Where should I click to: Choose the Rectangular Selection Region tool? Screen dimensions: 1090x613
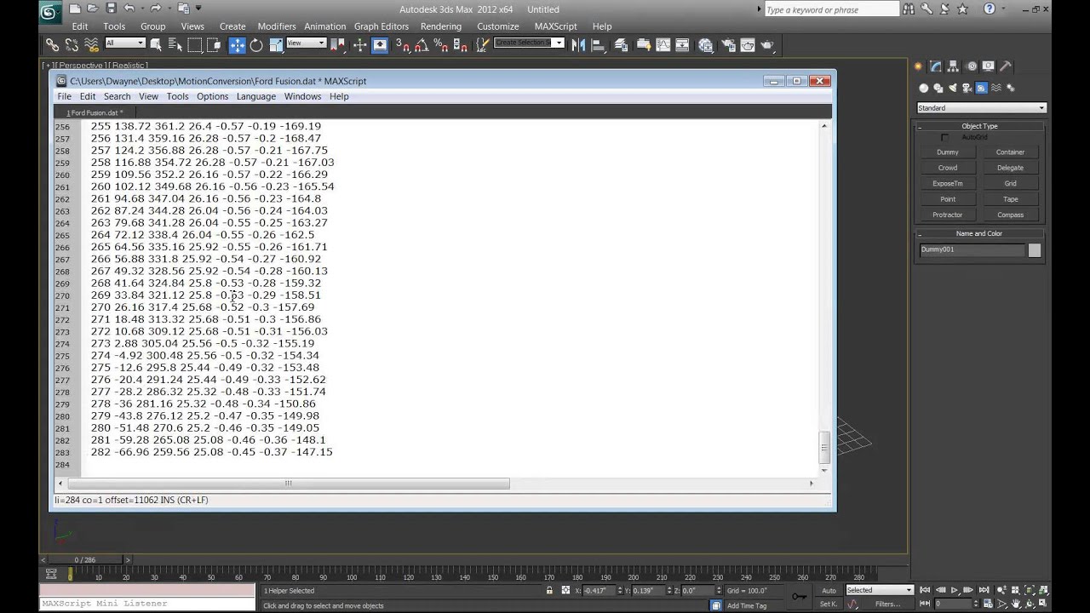[195, 44]
